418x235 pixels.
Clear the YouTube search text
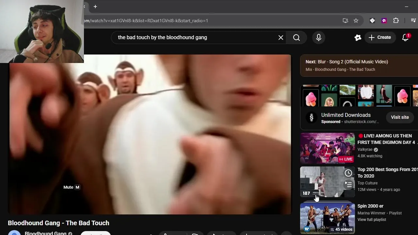coord(281,38)
